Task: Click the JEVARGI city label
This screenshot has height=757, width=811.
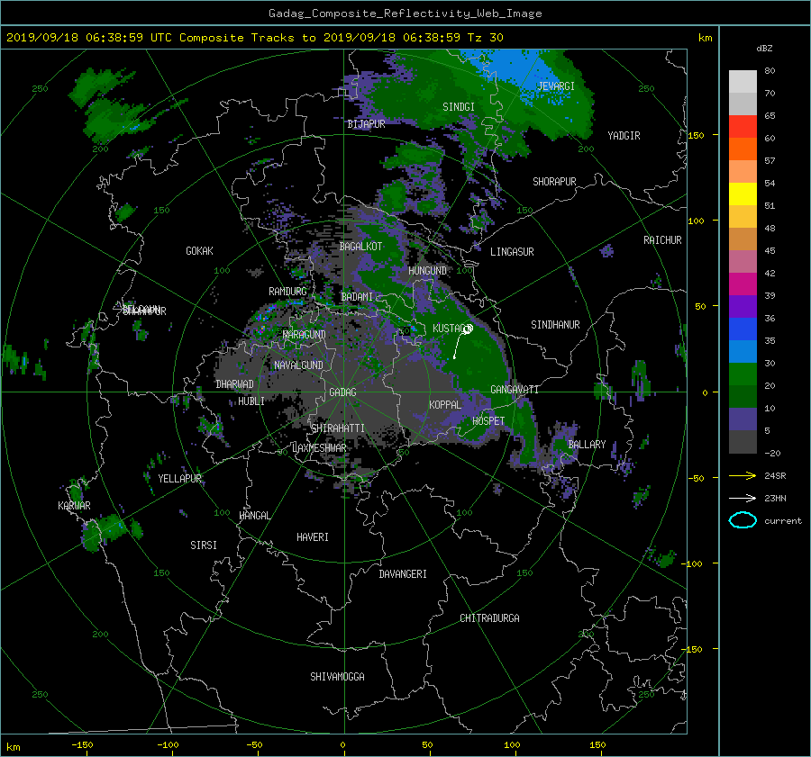Action: (556, 86)
